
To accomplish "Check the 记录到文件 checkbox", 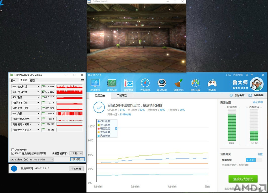I will tap(13, 150).
